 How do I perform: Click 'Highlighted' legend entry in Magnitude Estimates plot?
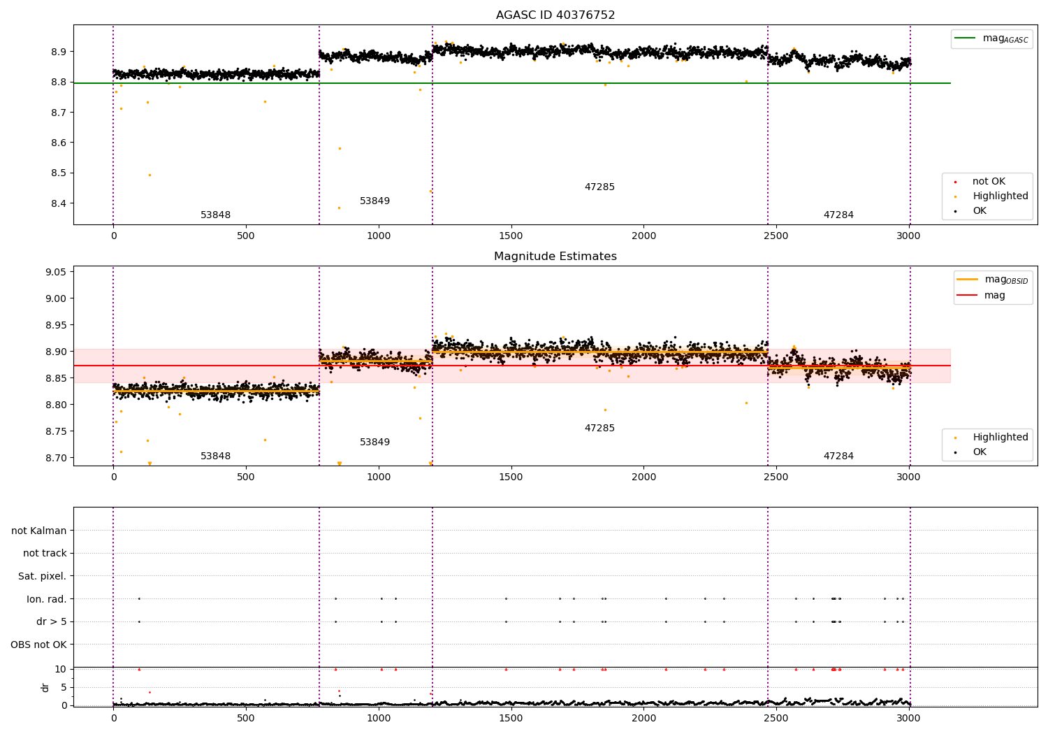[991, 438]
